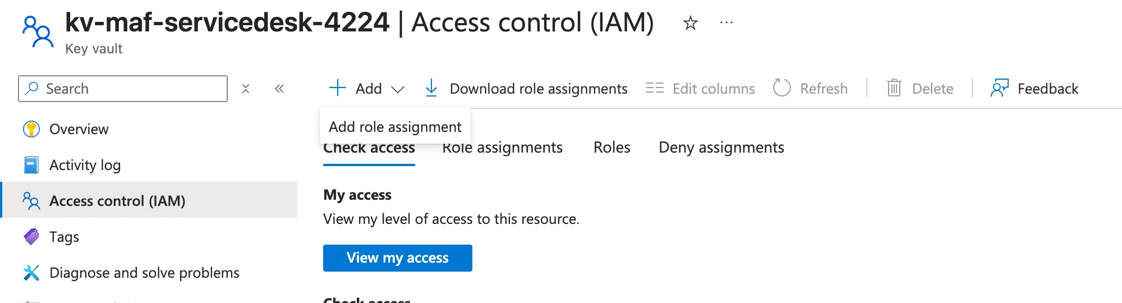
Task: Open Overview in the sidebar
Action: (x=79, y=129)
